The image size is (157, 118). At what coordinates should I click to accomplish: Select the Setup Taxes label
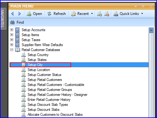point(31,40)
